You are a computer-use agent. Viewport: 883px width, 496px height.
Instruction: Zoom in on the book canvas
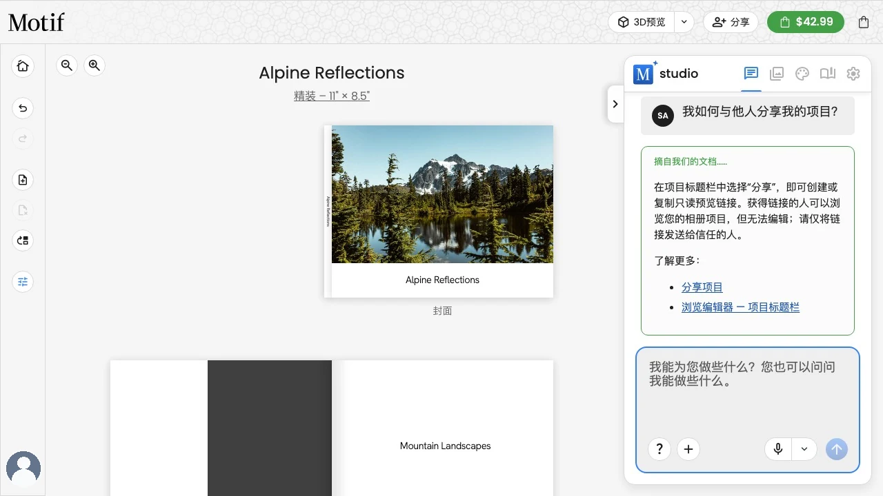[95, 65]
